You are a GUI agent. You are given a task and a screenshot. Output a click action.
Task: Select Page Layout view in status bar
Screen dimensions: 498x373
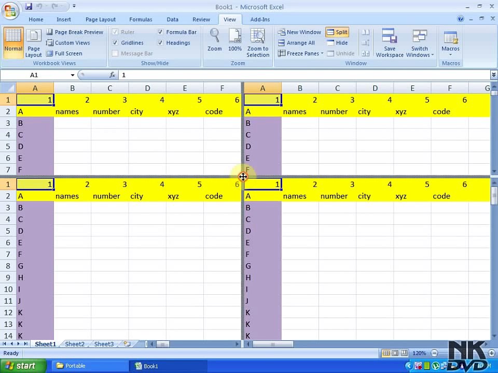[395, 353]
